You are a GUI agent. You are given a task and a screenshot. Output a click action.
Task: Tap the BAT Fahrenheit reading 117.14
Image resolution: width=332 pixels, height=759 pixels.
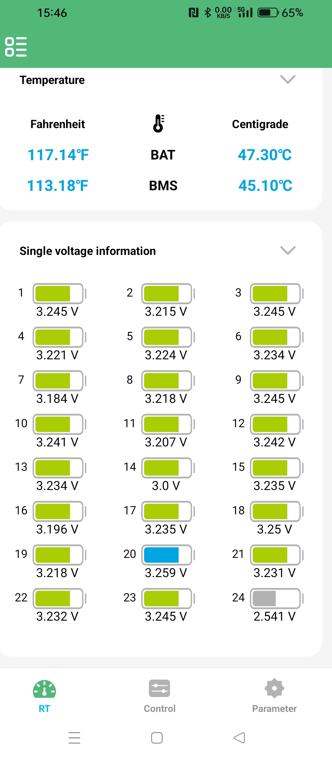pyautogui.click(x=58, y=155)
